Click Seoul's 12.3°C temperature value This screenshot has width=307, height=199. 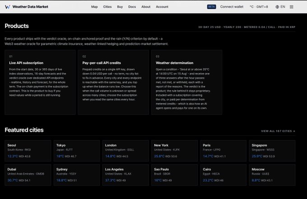13,156
